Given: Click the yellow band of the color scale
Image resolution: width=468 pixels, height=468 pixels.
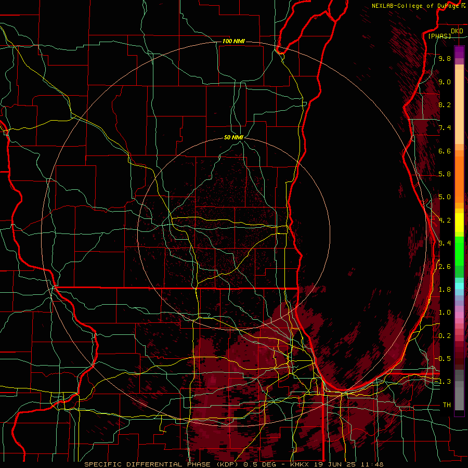Looking at the screenshot, I should (459, 223).
